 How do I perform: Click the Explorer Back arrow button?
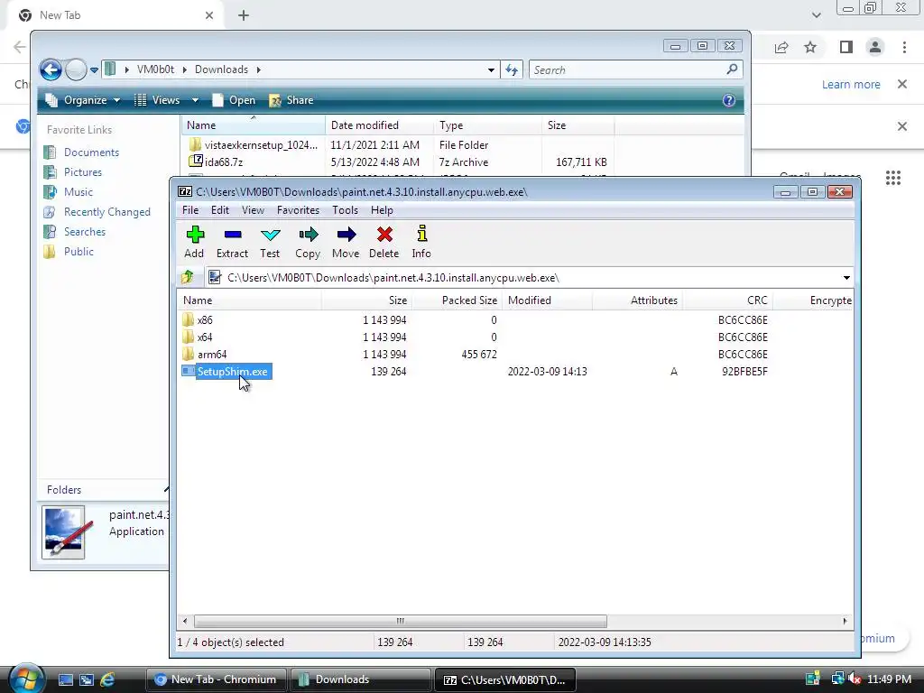point(51,70)
